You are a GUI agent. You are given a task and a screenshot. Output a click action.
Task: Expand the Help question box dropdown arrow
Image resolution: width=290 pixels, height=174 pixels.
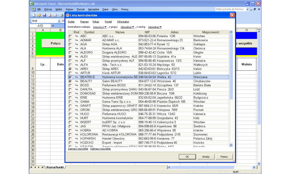click(x=247, y=9)
